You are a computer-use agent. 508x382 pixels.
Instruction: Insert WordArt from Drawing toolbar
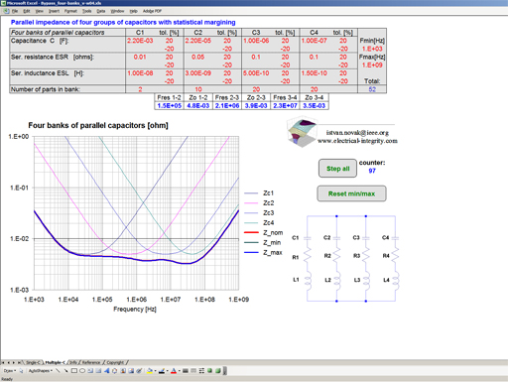[x=106, y=371]
